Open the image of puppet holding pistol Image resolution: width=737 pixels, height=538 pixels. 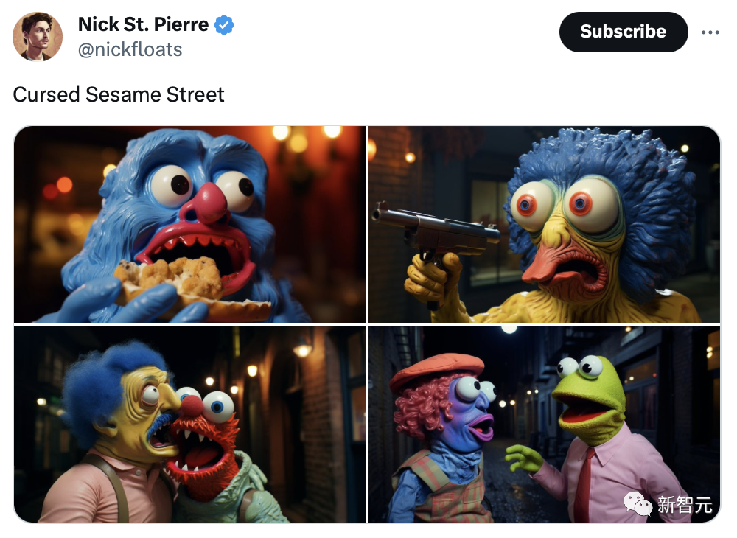pyautogui.click(x=544, y=224)
